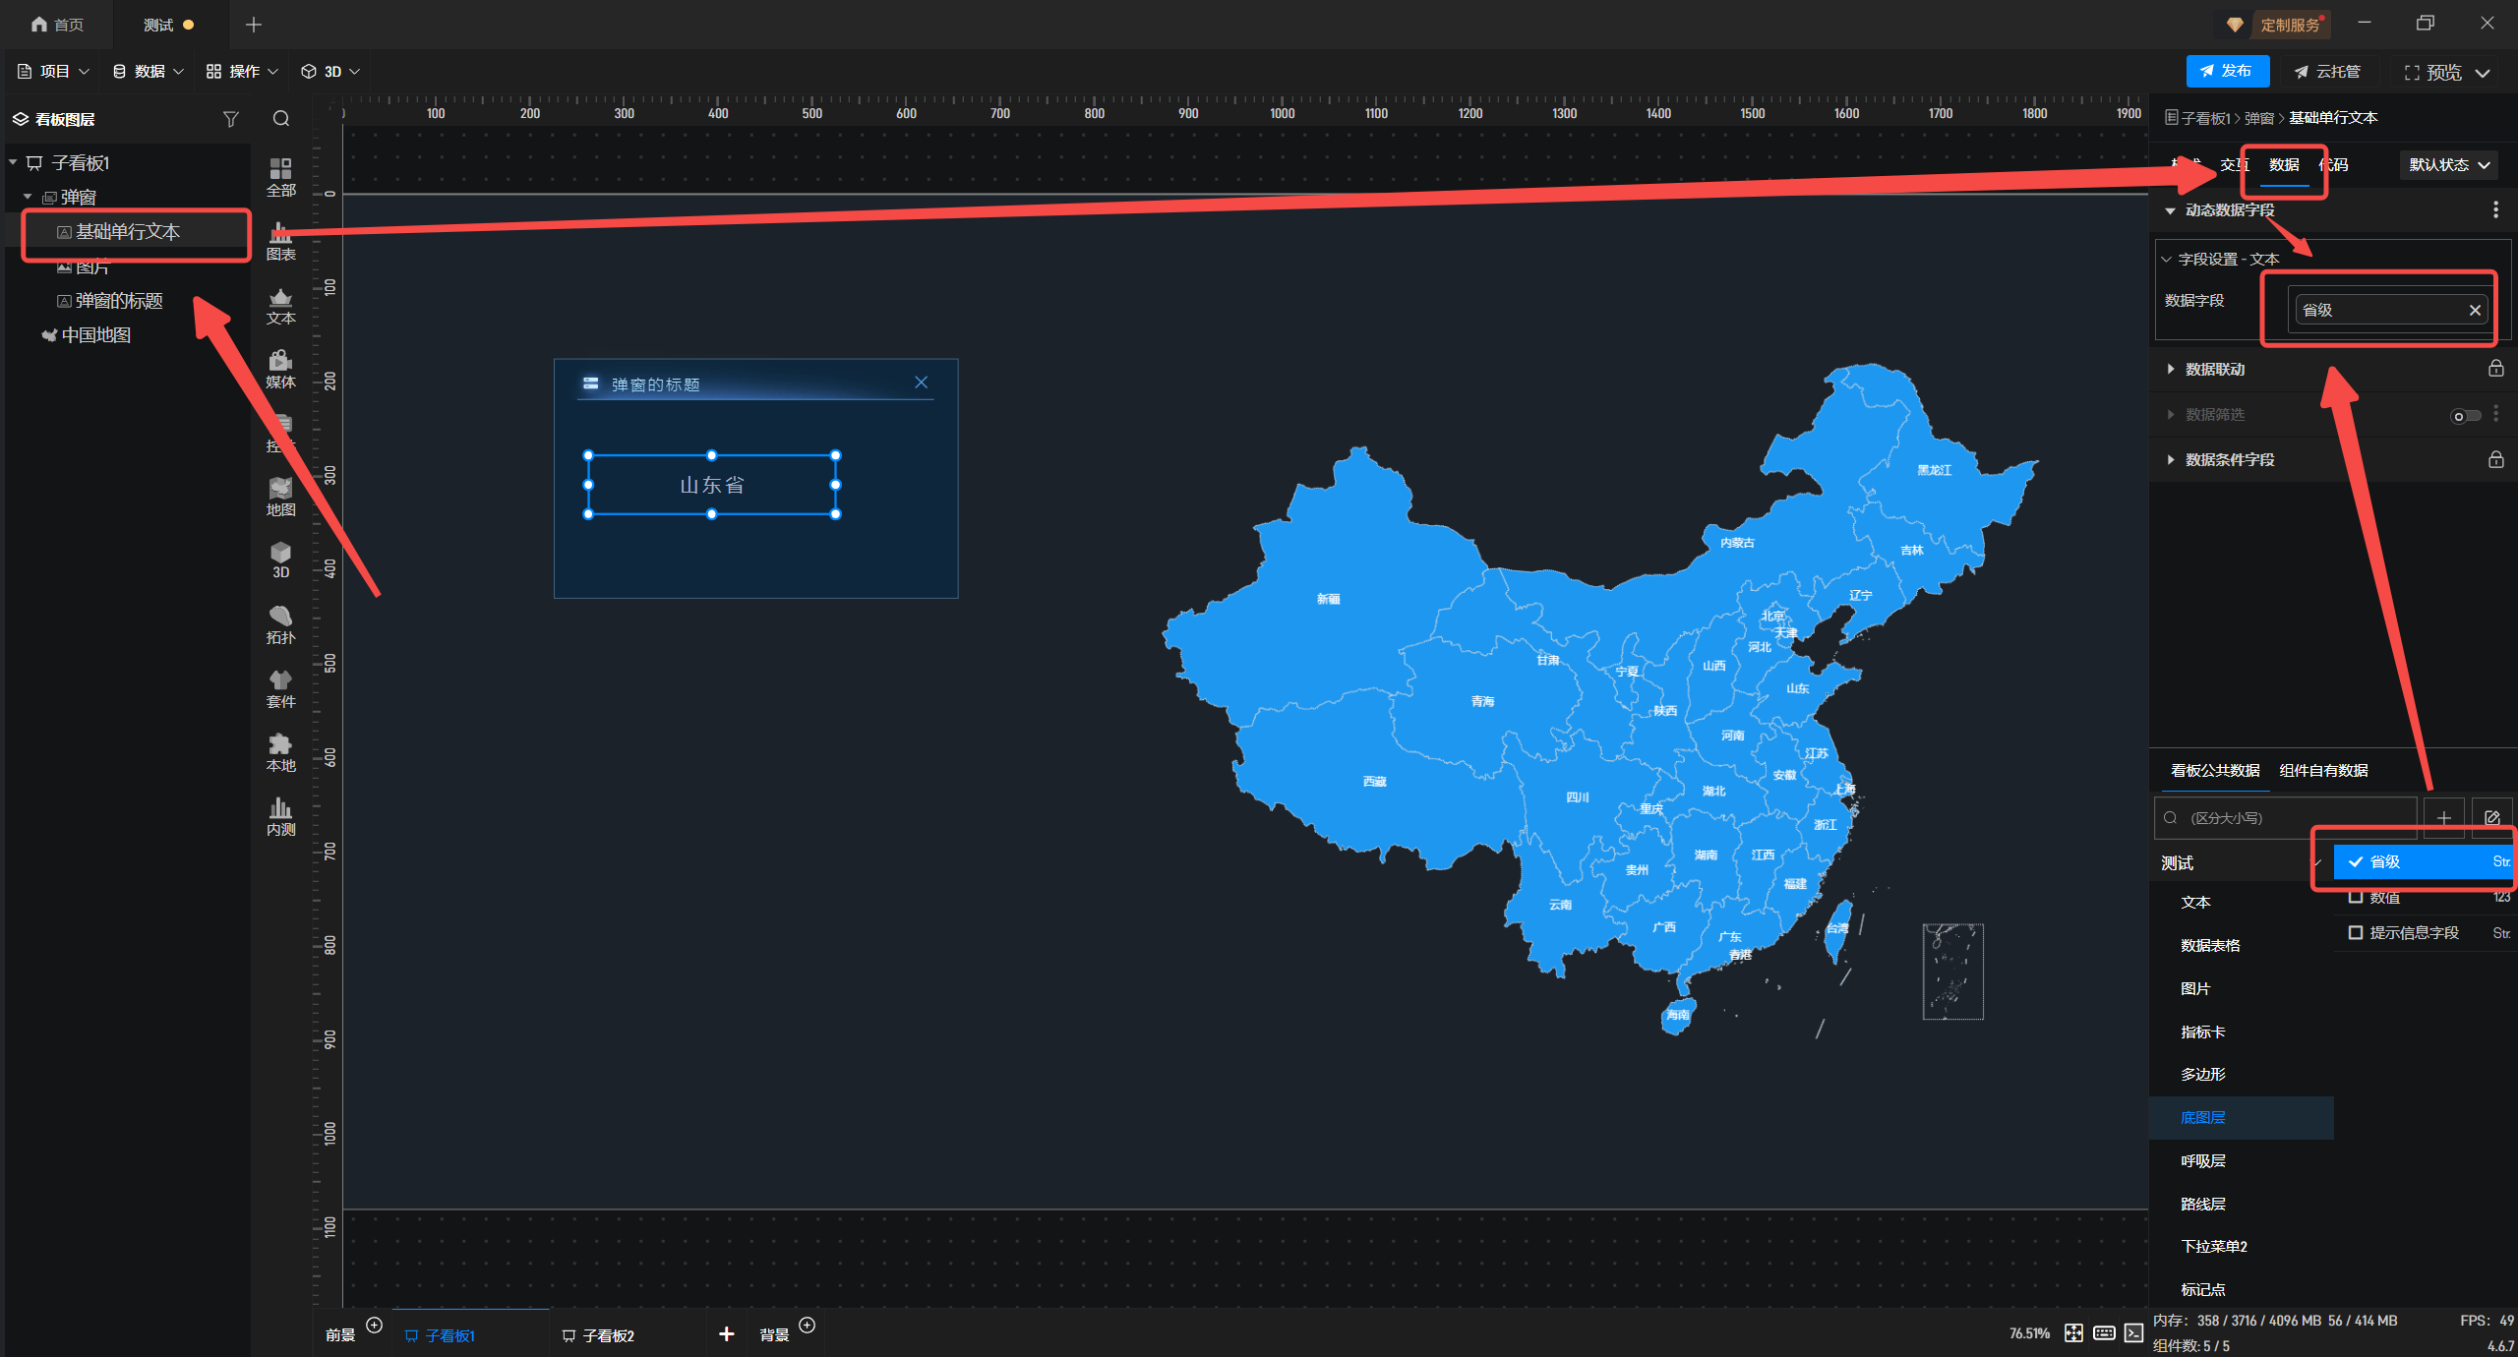The image size is (2518, 1357).
Task: Open the 地图 map components category
Action: coord(280,497)
